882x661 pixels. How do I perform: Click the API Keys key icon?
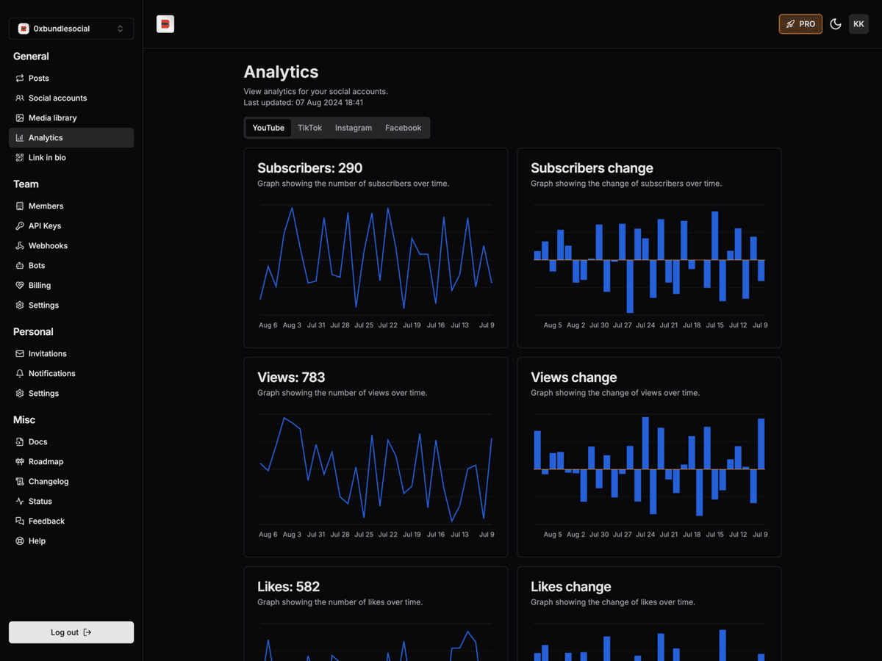(20, 225)
